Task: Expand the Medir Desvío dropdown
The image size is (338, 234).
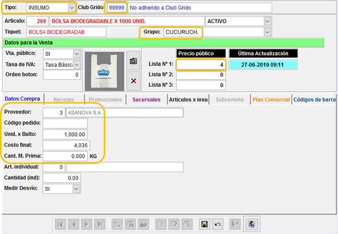Action: click(x=76, y=188)
